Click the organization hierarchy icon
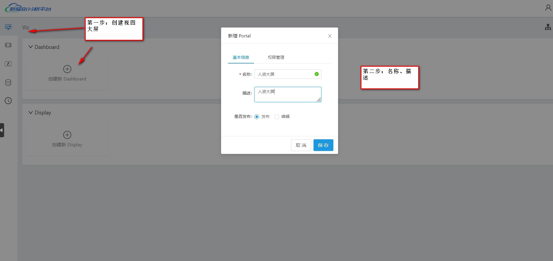 click(548, 27)
